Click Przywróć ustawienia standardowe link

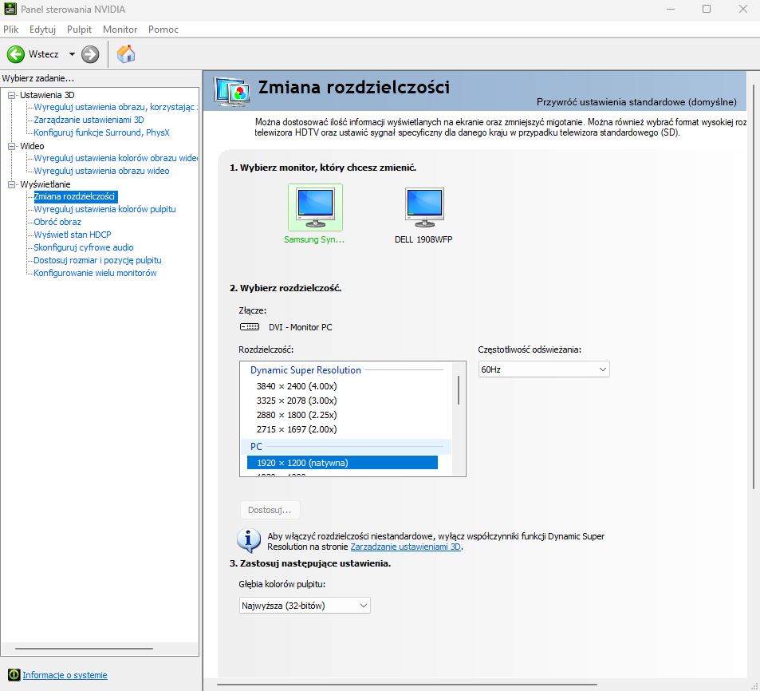point(636,102)
